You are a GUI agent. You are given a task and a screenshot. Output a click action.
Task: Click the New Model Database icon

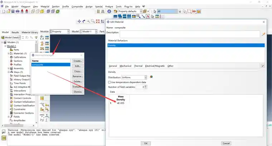tap(4, 11)
